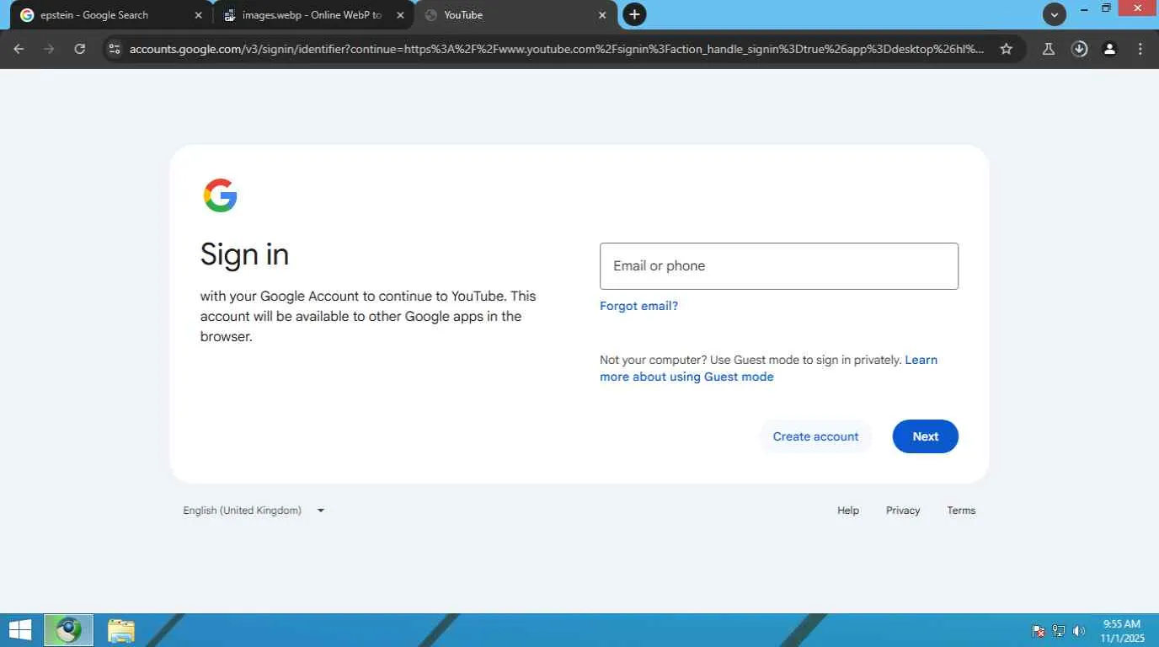The image size is (1159, 647).
Task: Select the YouTube tab
Action: coord(515,15)
